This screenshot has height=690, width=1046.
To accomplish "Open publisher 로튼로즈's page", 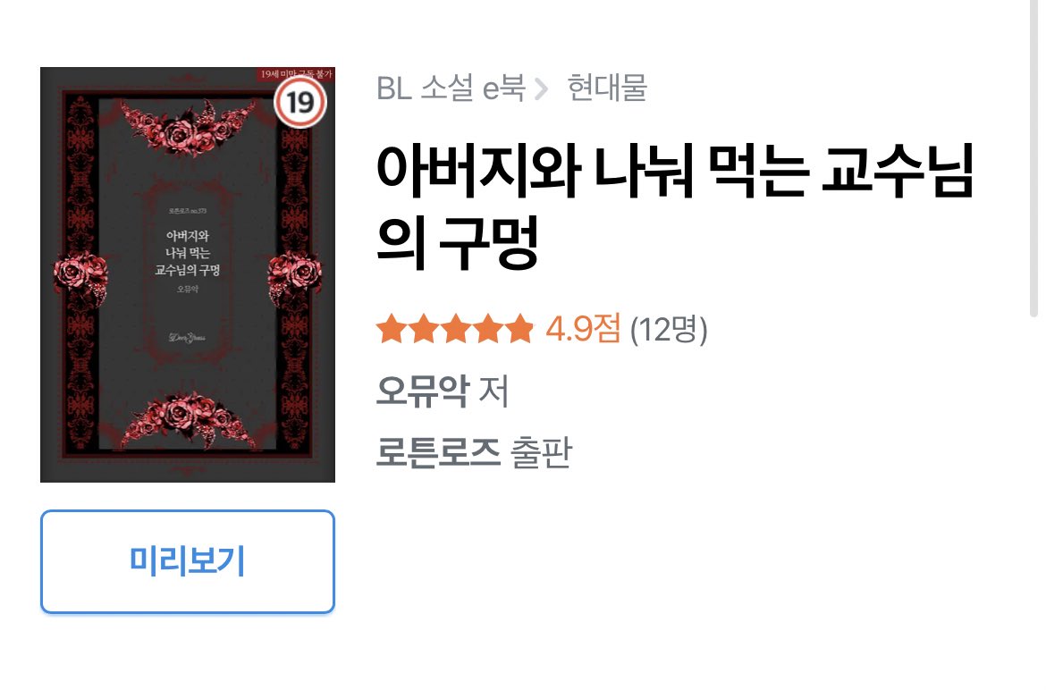I will click(438, 452).
